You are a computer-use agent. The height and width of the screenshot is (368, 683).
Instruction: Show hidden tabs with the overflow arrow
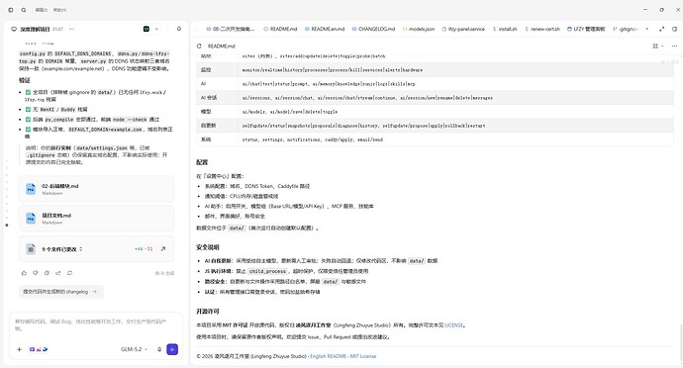[646, 29]
